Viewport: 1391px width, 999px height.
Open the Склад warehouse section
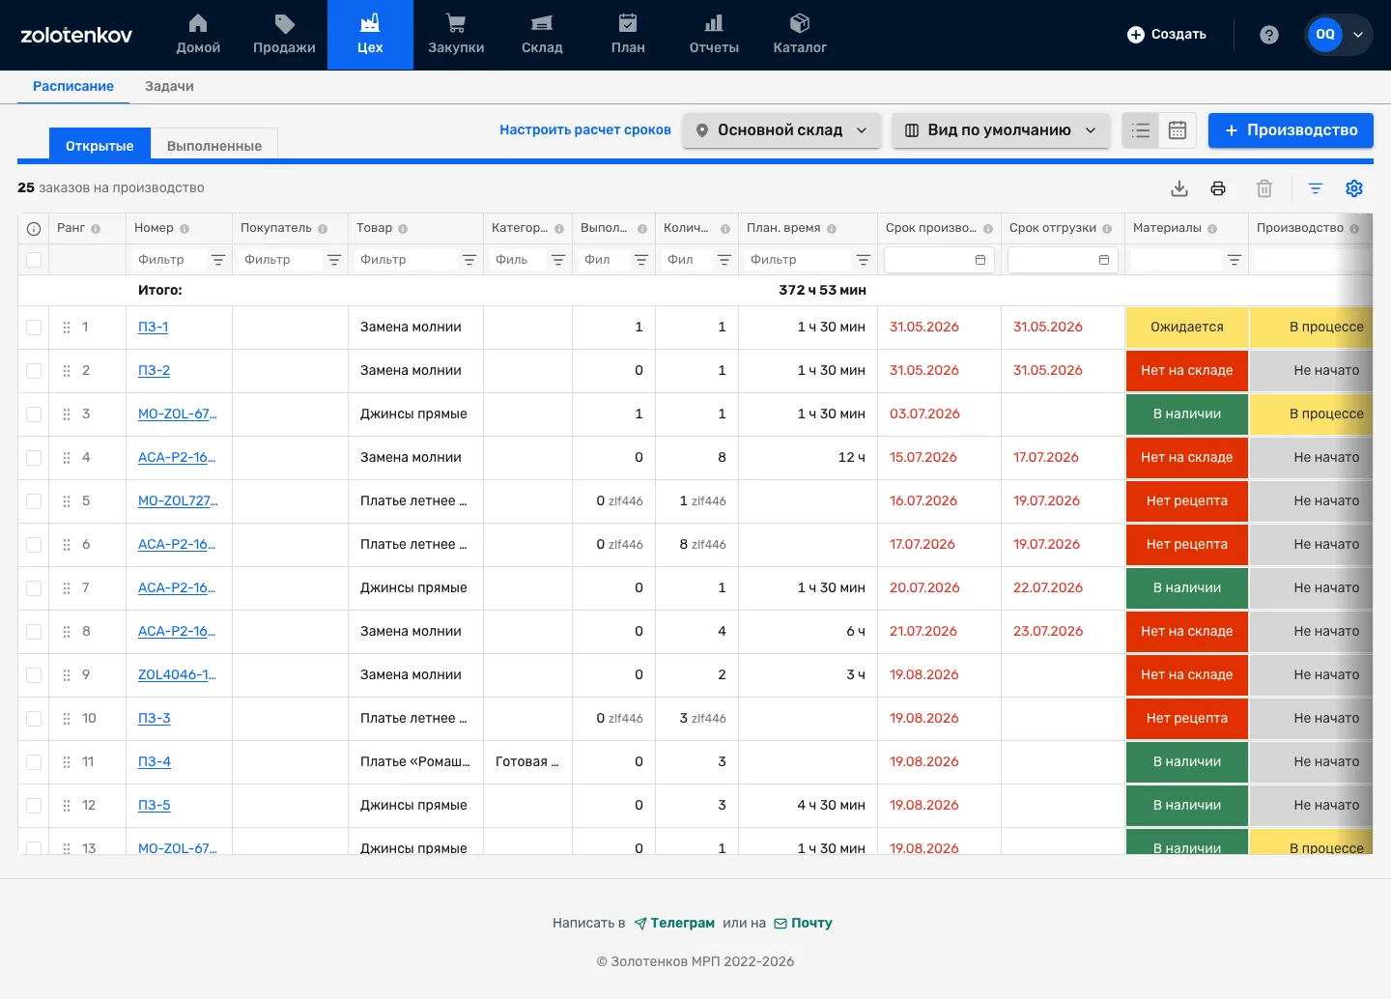click(x=542, y=35)
